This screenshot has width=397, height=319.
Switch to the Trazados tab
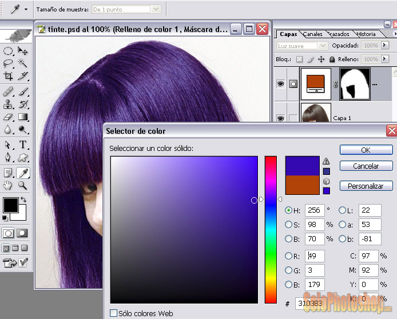338,34
